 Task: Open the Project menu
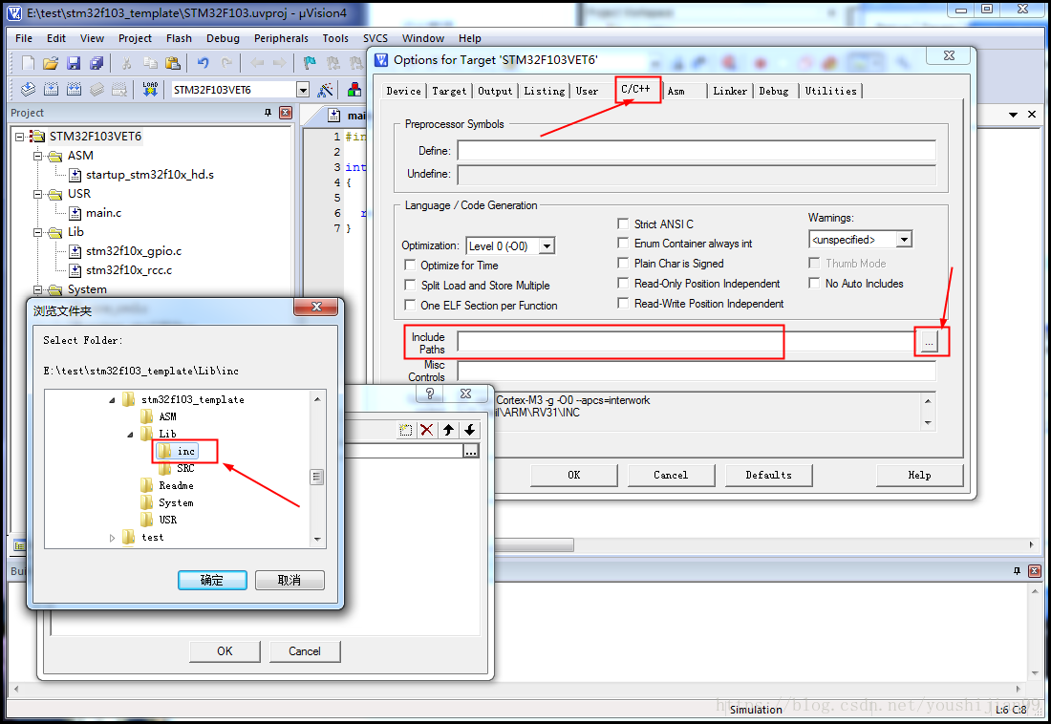[x=135, y=38]
